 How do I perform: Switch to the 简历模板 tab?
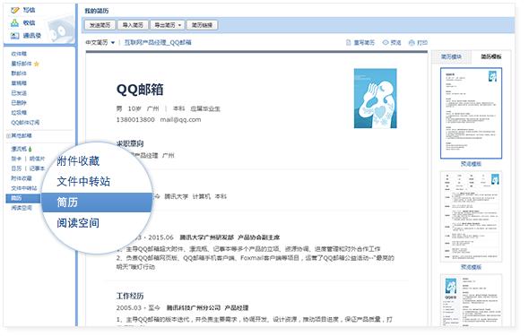tap(490, 56)
